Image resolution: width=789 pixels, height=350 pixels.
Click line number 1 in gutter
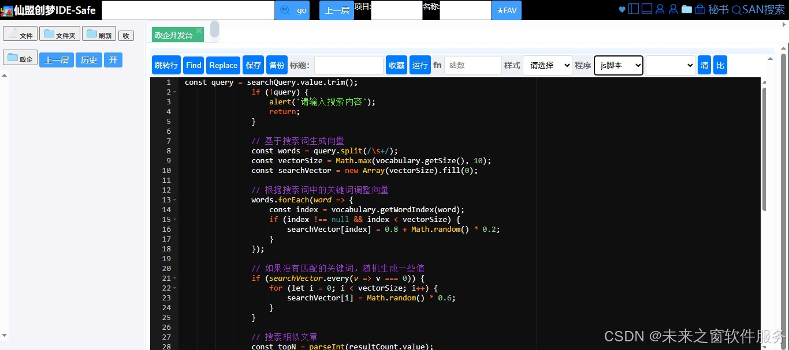(x=168, y=82)
